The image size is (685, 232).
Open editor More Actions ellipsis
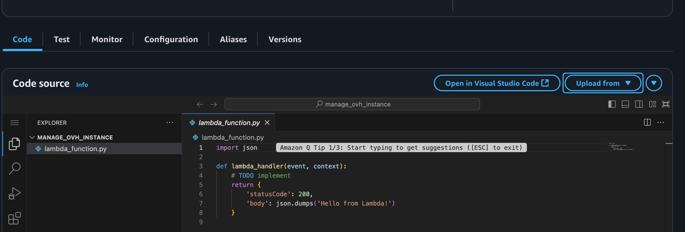click(661, 122)
